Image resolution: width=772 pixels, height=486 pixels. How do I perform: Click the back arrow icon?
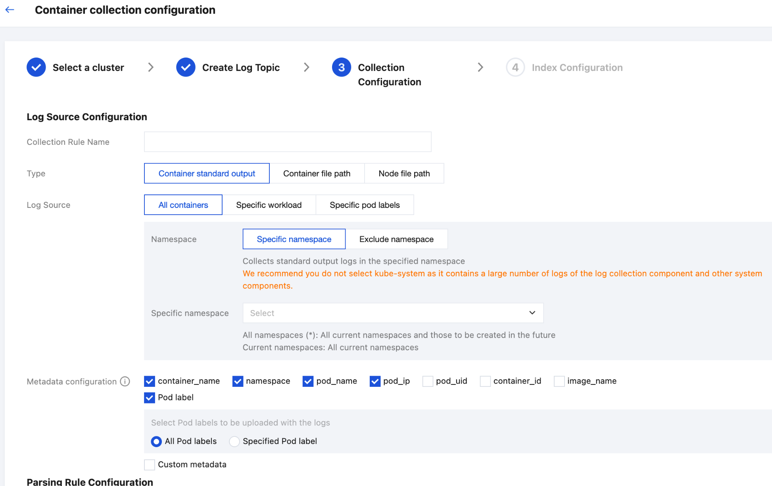(x=10, y=10)
